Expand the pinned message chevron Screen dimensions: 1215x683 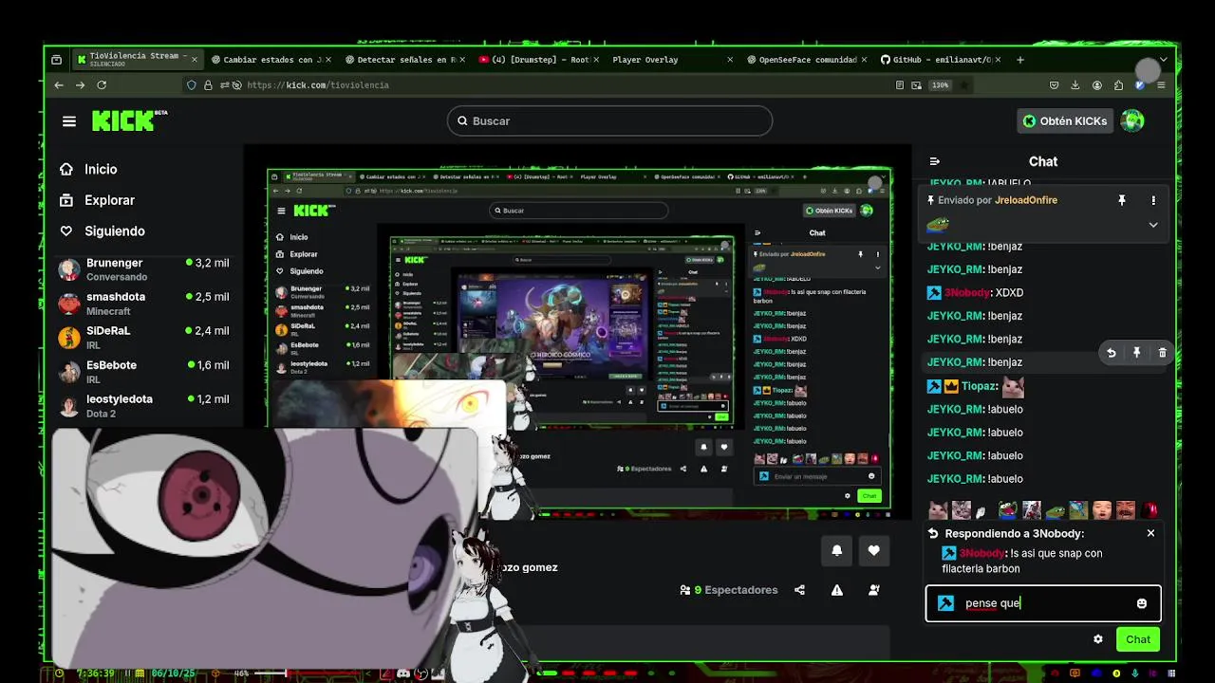pyautogui.click(x=1153, y=225)
